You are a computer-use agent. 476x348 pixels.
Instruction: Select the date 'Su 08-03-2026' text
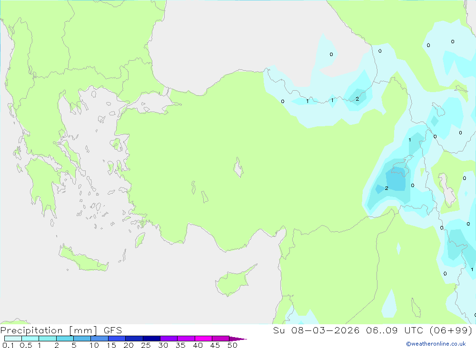(316, 330)
